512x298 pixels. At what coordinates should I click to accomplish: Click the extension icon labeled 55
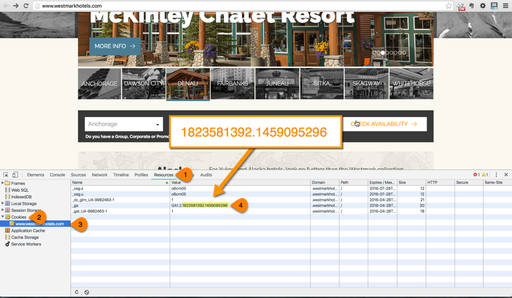tap(494, 6)
